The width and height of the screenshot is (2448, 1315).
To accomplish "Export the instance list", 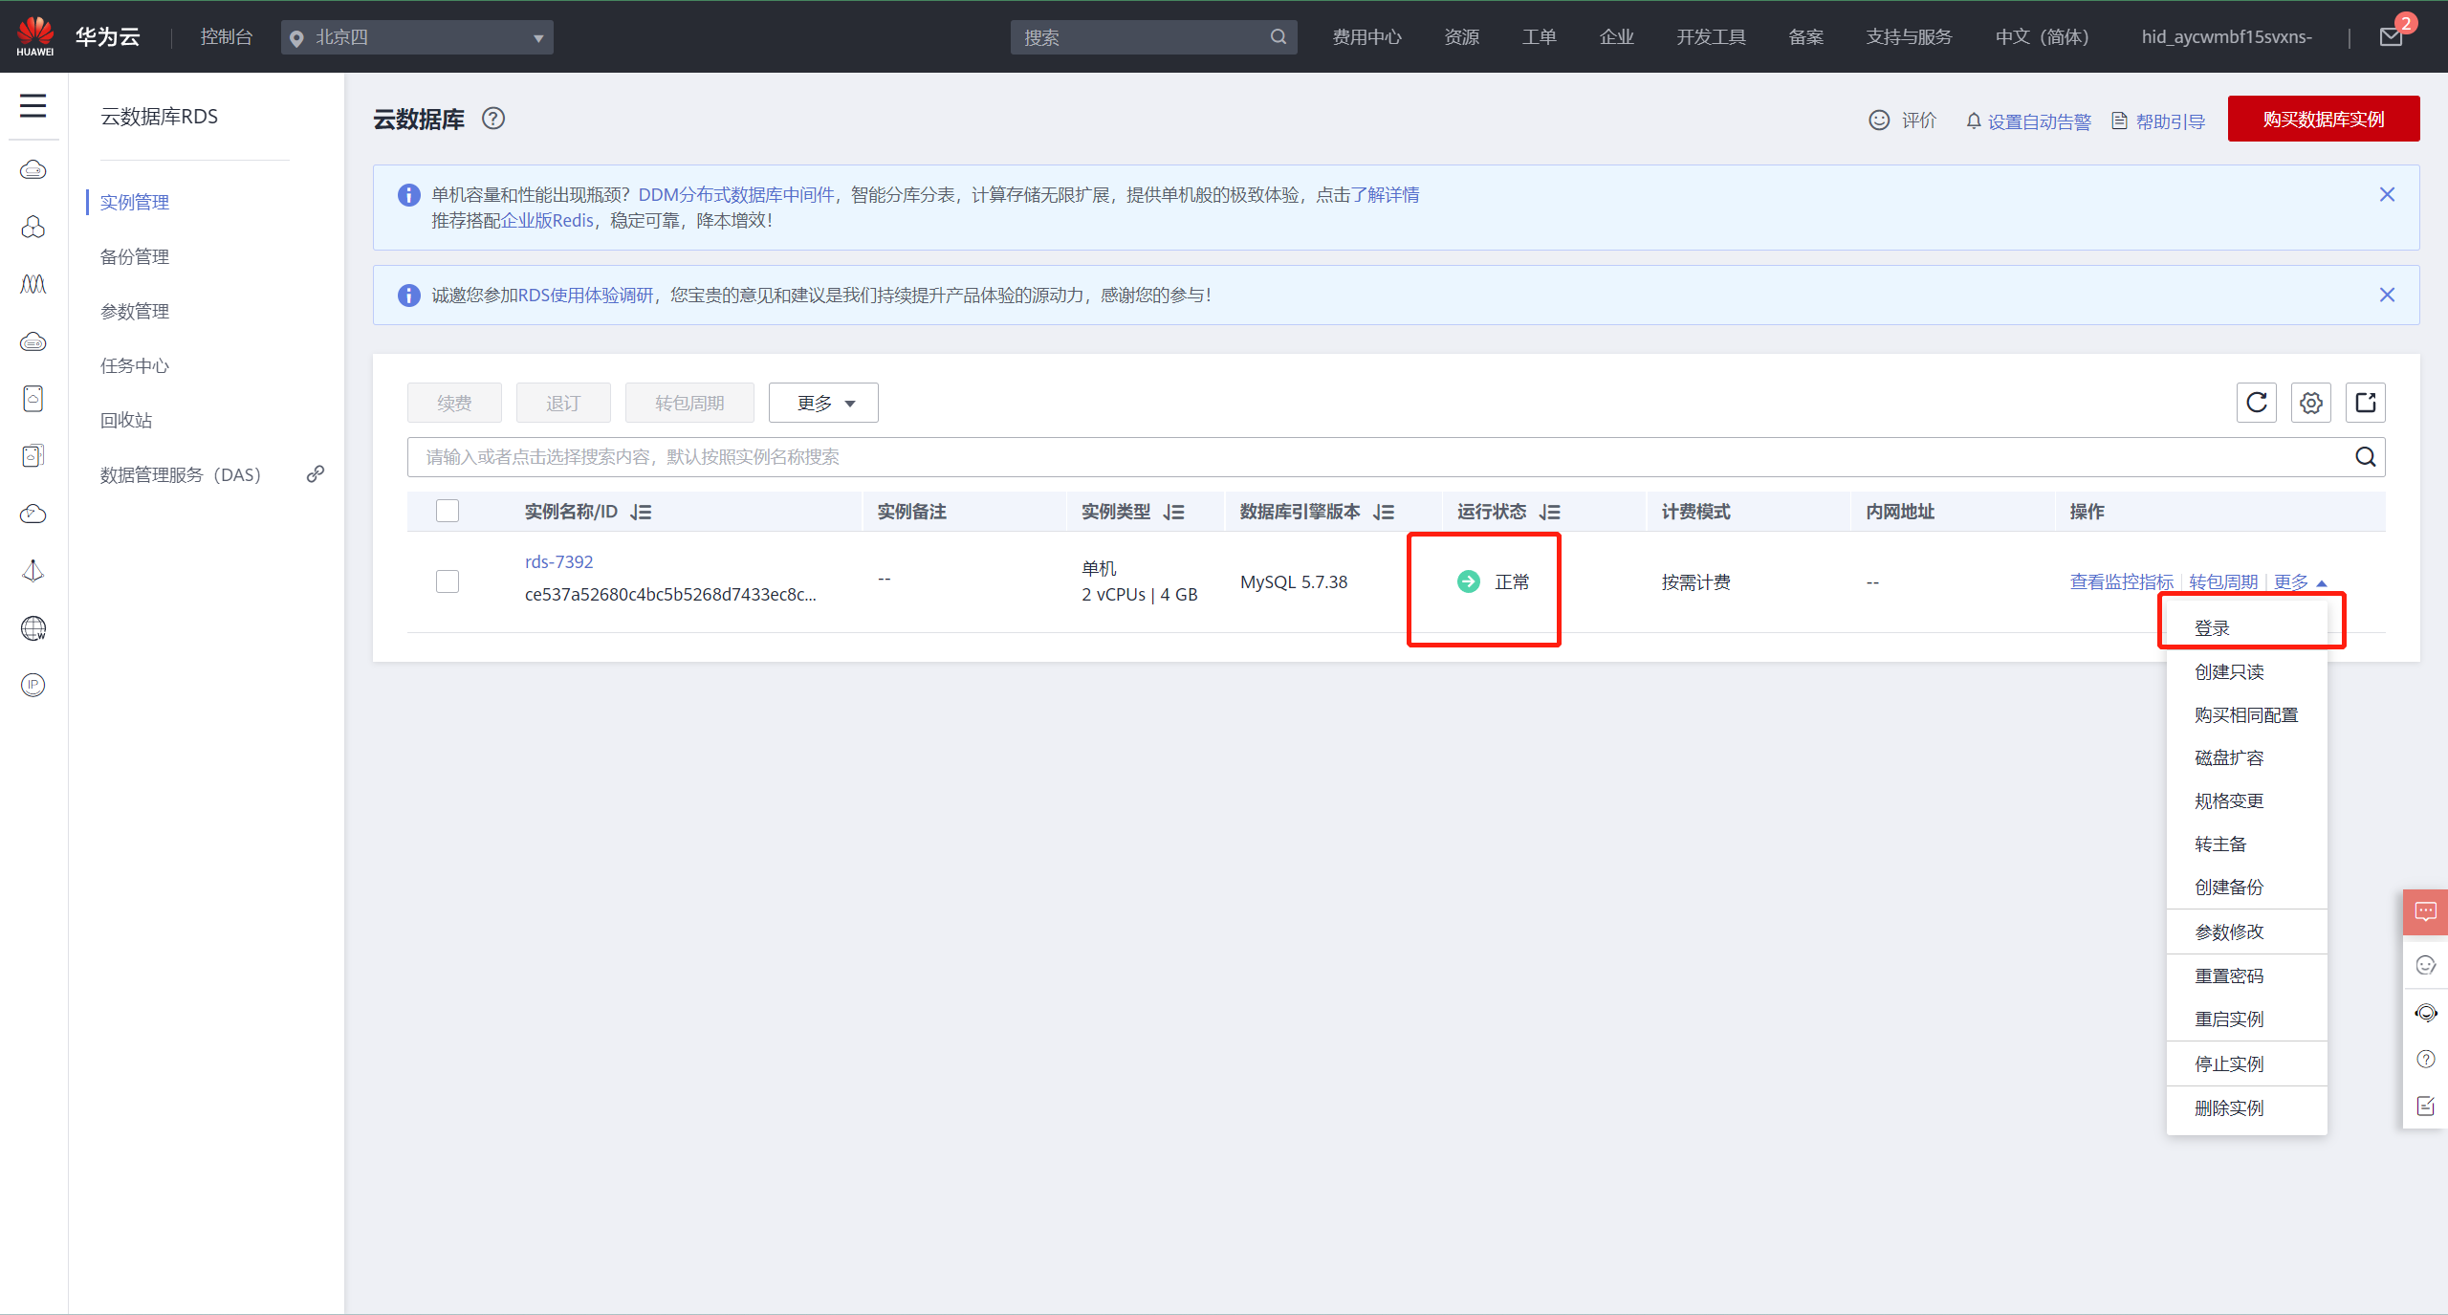I will 2366,403.
